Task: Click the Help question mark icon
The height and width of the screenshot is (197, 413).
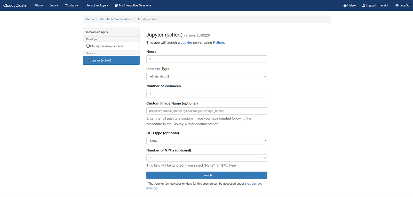Action: (x=345, y=5)
